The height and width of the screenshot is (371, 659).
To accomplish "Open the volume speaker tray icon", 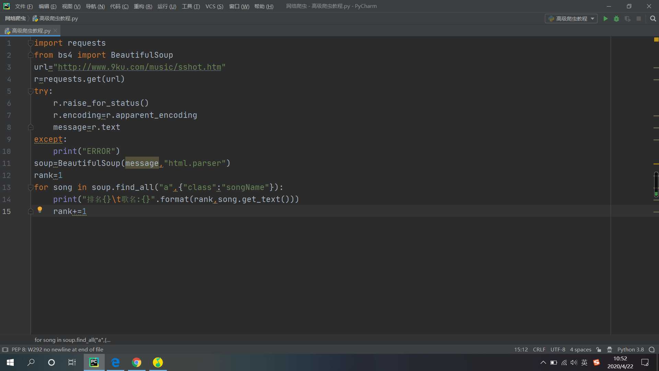I will (574, 362).
